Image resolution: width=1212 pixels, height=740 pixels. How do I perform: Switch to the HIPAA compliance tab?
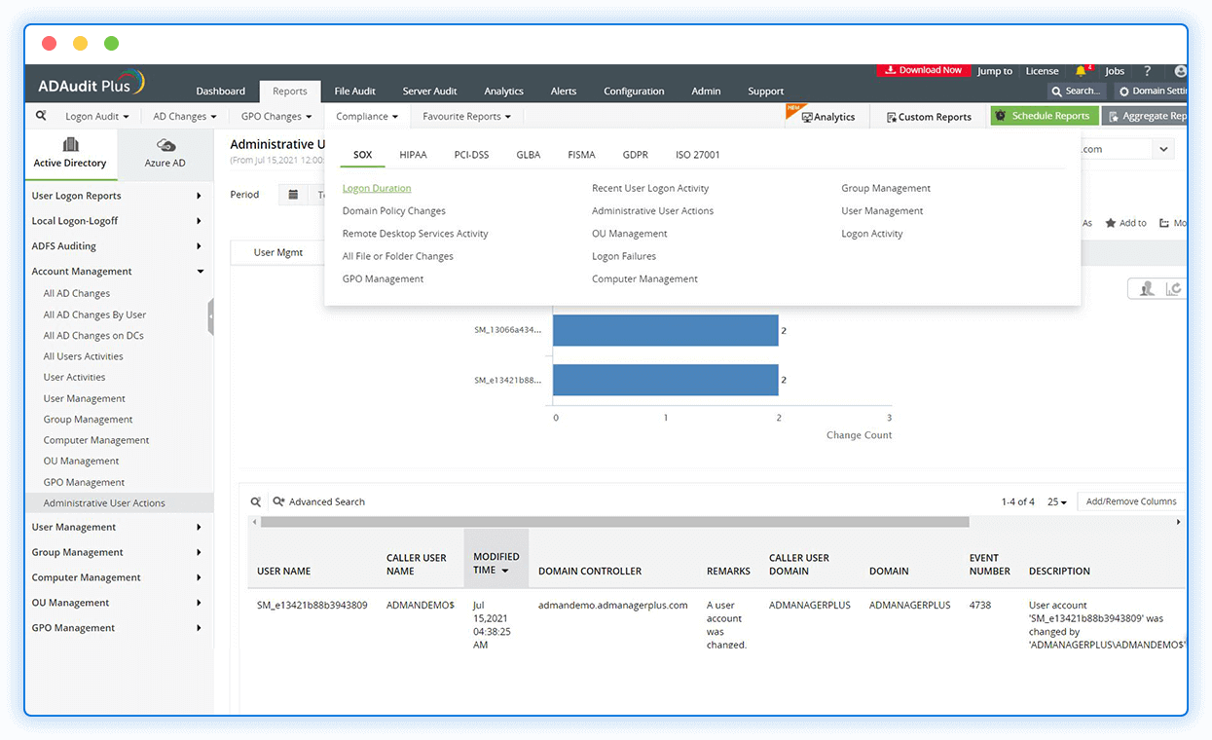click(x=413, y=154)
